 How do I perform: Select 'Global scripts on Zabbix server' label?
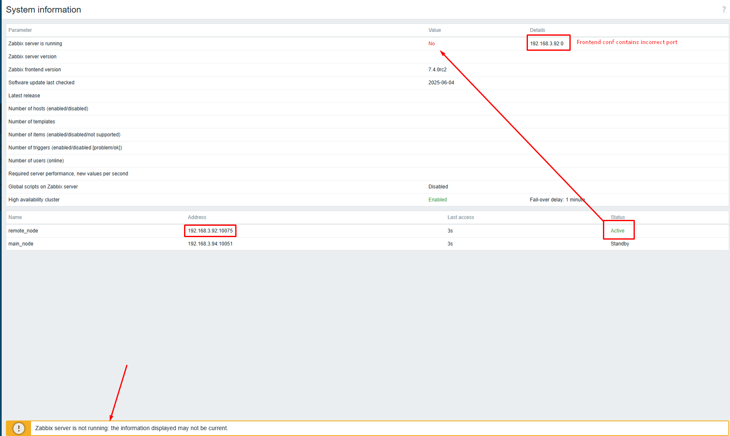click(x=43, y=187)
